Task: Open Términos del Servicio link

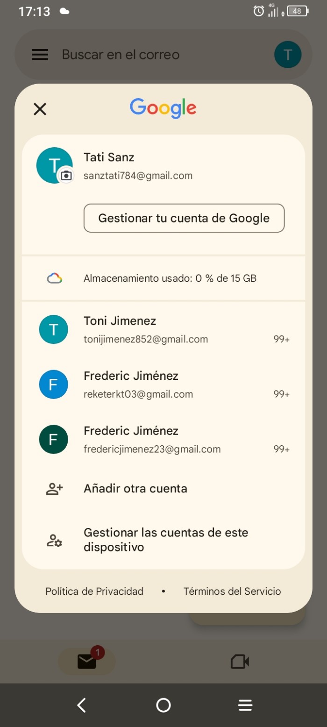Action: [232, 591]
